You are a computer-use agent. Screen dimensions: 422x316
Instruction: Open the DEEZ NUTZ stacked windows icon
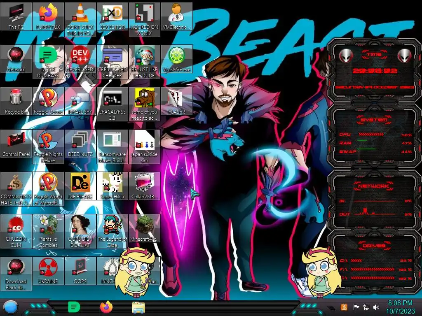[80, 144]
